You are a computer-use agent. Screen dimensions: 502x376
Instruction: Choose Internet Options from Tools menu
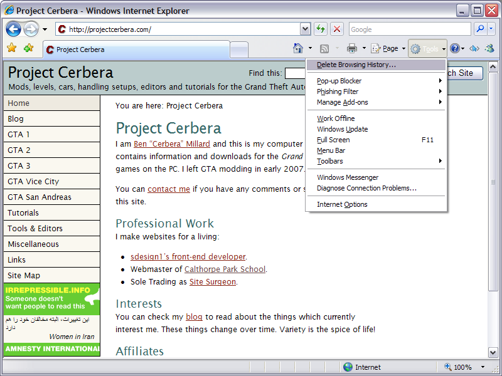tap(342, 204)
